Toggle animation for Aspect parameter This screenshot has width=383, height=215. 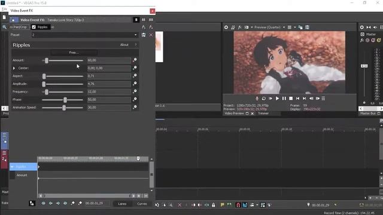coord(135,76)
